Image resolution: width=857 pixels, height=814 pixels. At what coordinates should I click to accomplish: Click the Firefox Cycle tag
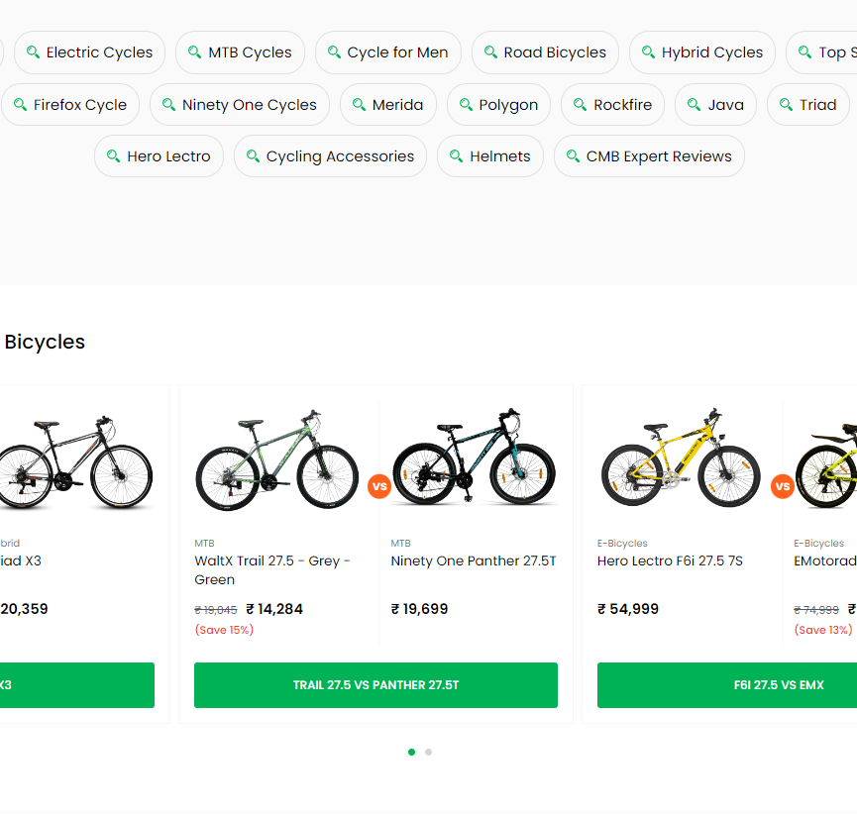[70, 104]
